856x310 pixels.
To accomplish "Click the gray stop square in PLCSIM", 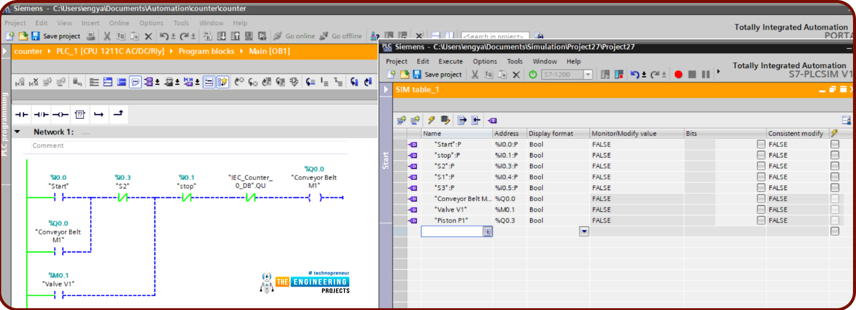I will tap(692, 74).
